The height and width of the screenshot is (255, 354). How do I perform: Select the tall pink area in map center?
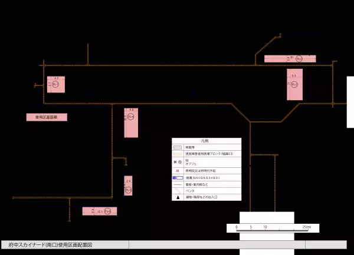[130, 122]
